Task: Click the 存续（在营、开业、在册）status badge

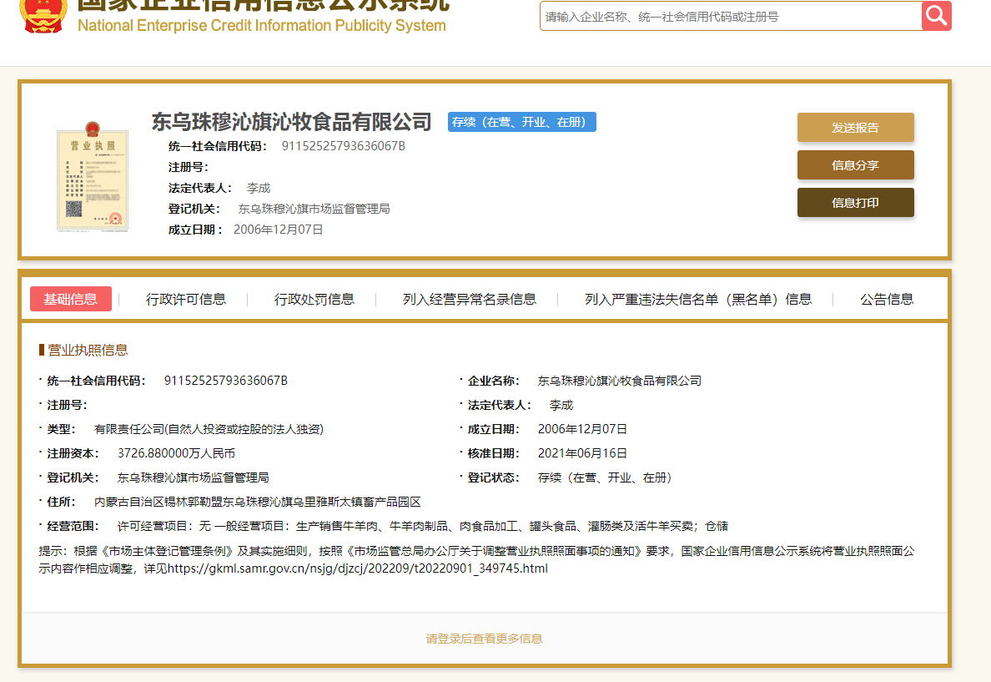Action: (522, 122)
